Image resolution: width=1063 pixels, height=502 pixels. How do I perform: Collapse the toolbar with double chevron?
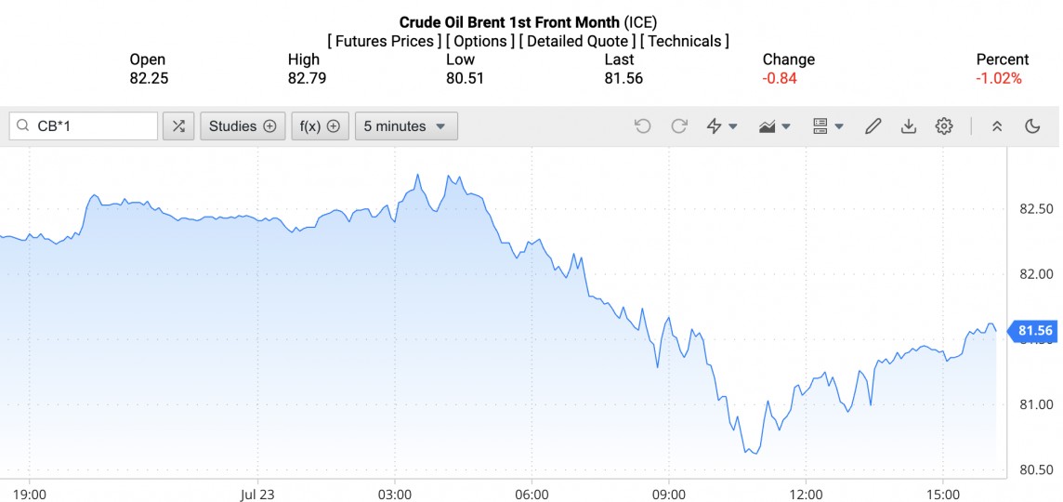click(x=997, y=126)
